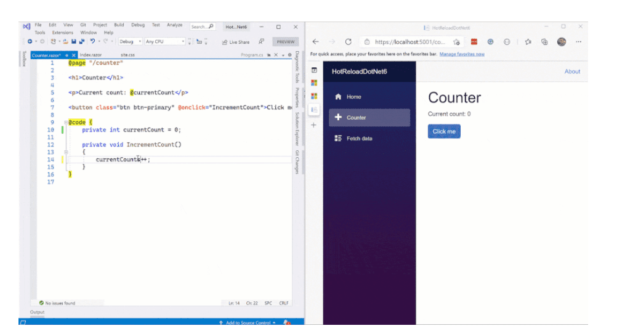Switch to the site.css tab
Image resolution: width=638 pixels, height=331 pixels.
pyautogui.click(x=127, y=55)
